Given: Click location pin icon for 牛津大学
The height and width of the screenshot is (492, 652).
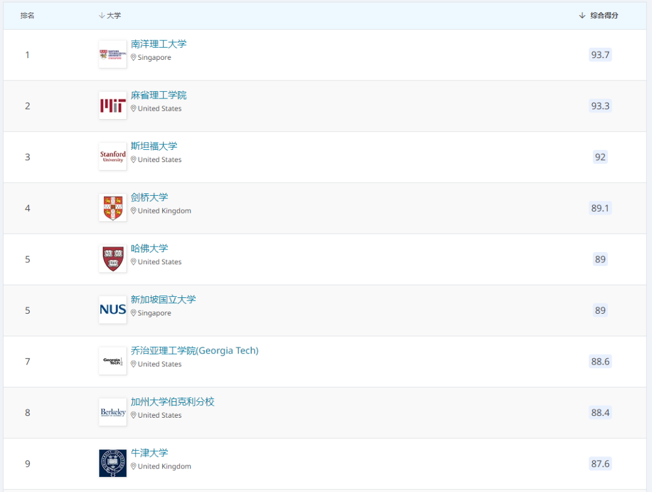Looking at the screenshot, I should (x=133, y=467).
